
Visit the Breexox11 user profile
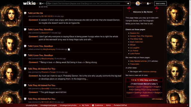point(46,33)
